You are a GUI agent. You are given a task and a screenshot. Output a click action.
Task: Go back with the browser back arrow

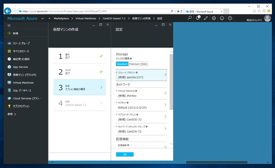click(7, 11)
